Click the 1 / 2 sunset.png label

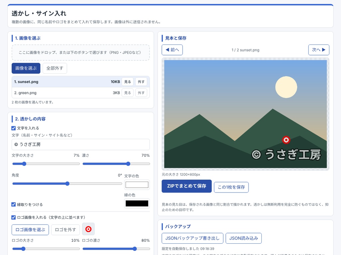(245, 50)
